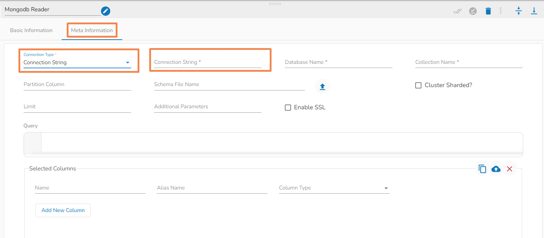This screenshot has width=544, height=238.
Task: Open the Connection Type dropdown
Action: pos(77,62)
